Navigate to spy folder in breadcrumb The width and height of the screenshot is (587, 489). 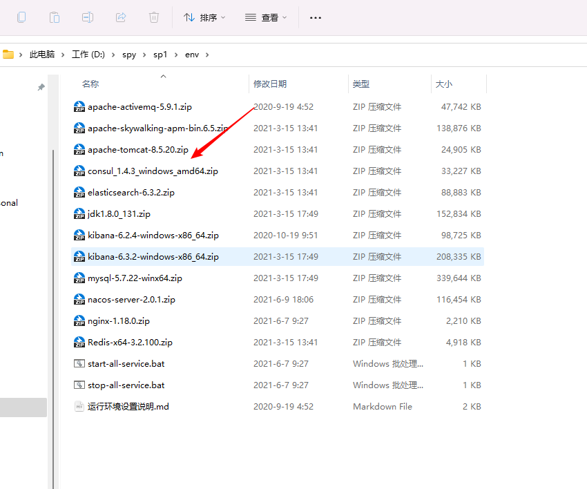pos(129,55)
